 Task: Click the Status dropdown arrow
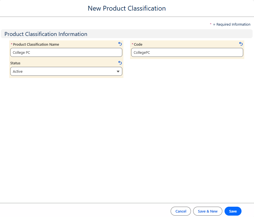[x=118, y=72]
